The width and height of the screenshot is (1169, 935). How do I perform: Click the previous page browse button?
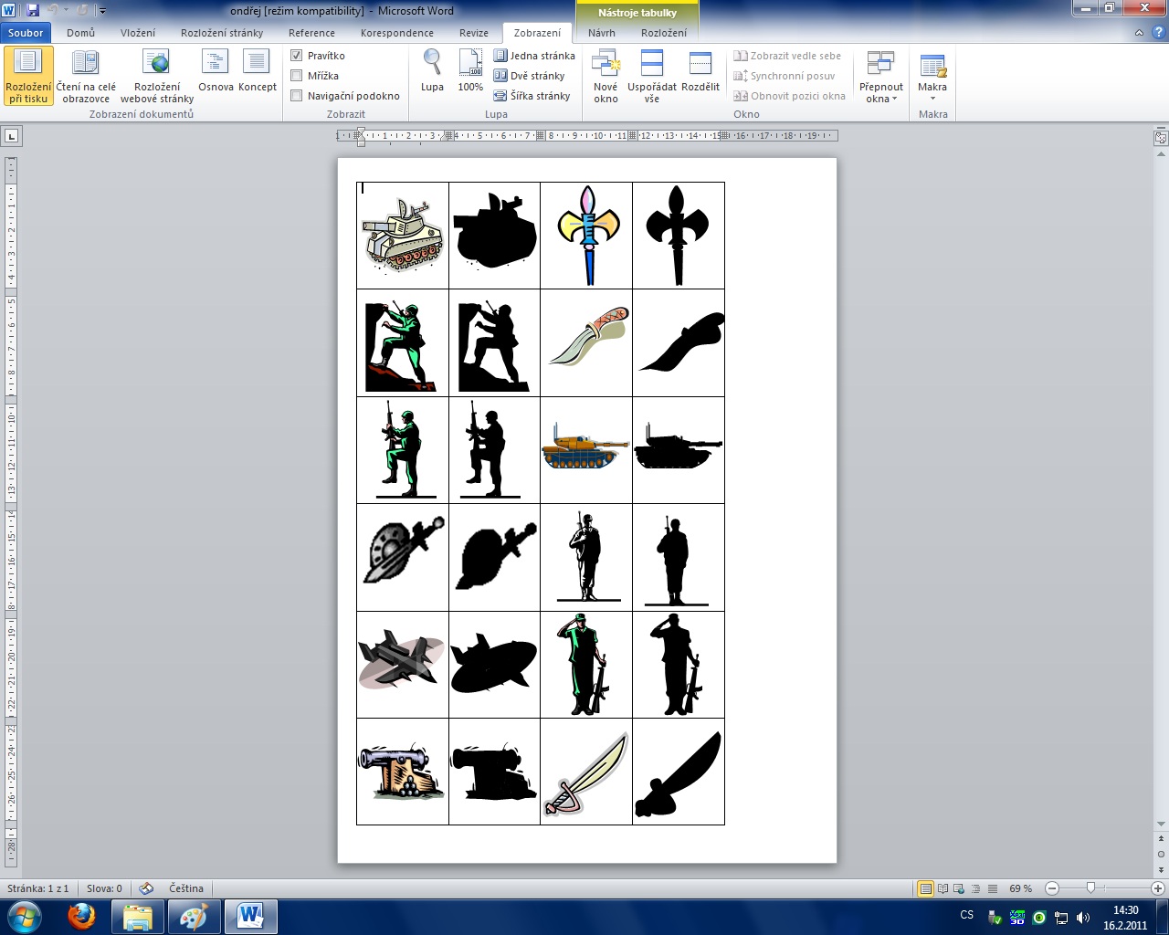1161,839
